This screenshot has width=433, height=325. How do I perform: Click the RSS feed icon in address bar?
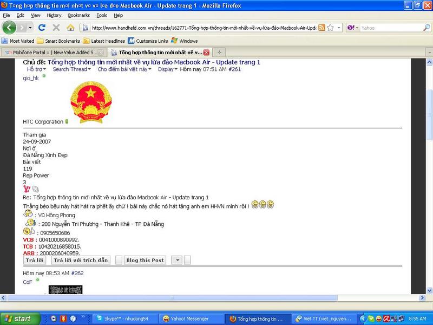322,28
